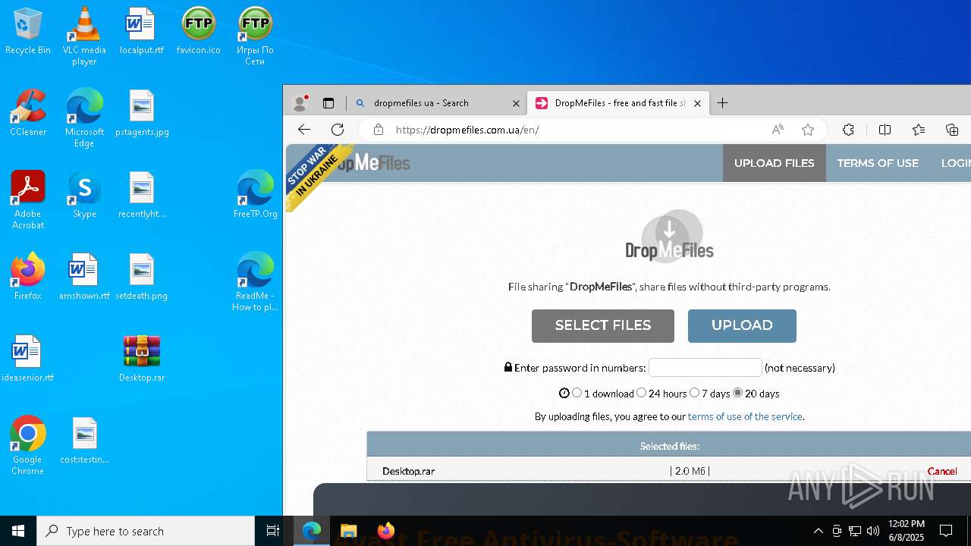This screenshot has width=971, height=546.
Task: Select amshown.rtf document
Action: 84,276
